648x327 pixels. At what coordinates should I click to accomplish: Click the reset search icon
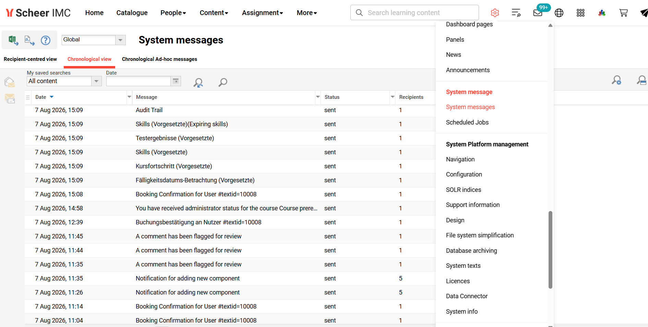tap(198, 82)
